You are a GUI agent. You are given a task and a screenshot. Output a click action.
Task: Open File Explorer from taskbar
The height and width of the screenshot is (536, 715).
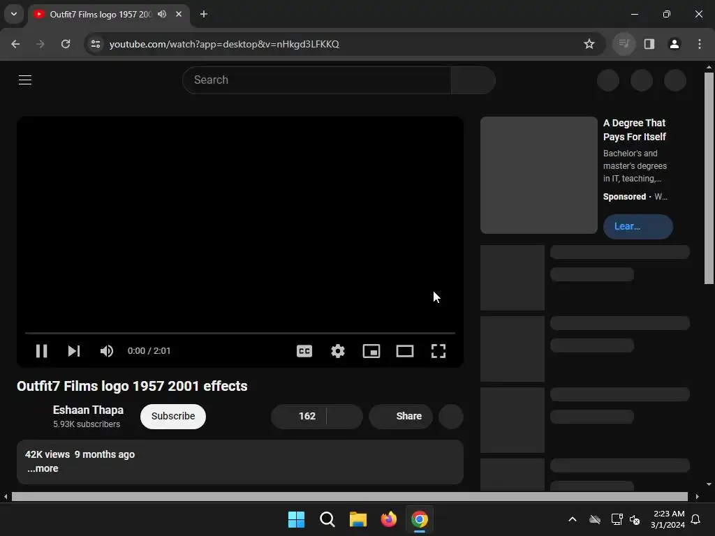[x=358, y=519]
